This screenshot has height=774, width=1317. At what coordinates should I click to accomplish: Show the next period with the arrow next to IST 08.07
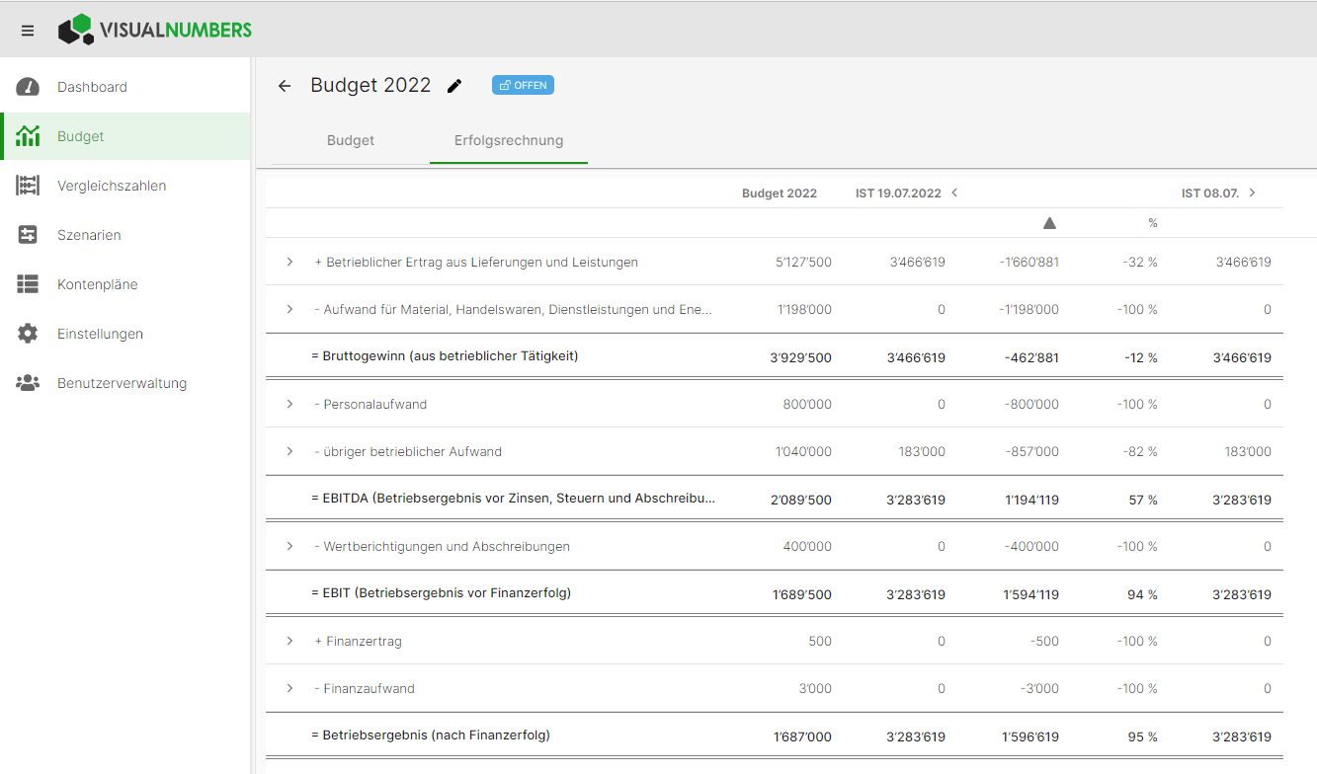(1252, 193)
